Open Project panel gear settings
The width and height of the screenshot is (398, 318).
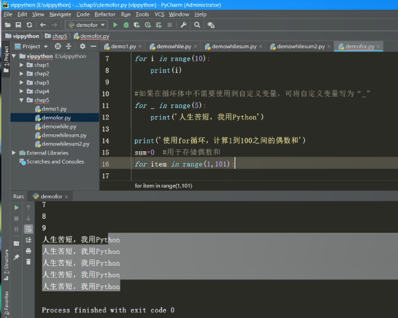coord(83,46)
